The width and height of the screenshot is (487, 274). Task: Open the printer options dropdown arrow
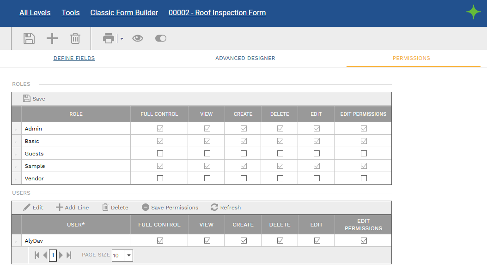[122, 39]
